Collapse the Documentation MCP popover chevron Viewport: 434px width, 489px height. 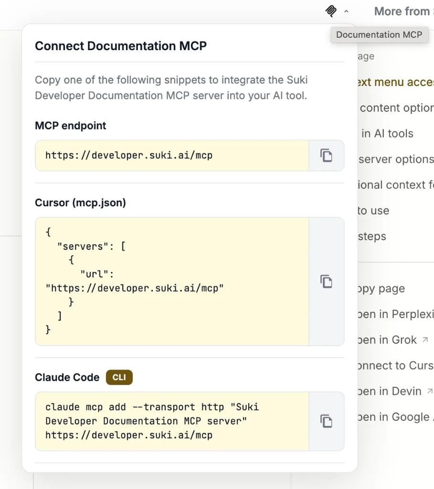346,11
